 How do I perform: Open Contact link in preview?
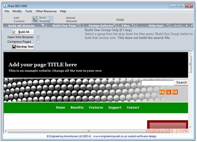[x=133, y=107]
